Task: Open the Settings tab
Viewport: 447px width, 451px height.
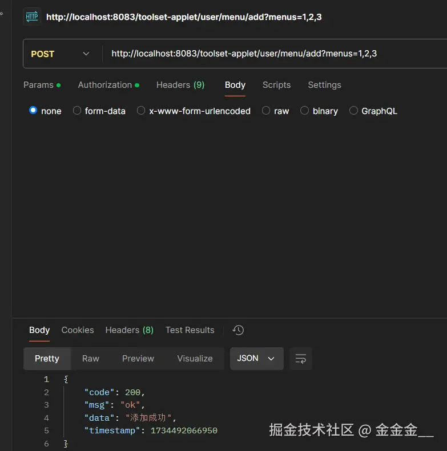Action: pyautogui.click(x=324, y=85)
